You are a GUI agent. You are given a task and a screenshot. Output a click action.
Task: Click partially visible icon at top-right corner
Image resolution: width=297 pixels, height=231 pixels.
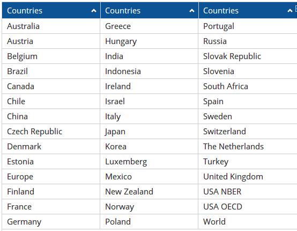pyautogui.click(x=296, y=8)
